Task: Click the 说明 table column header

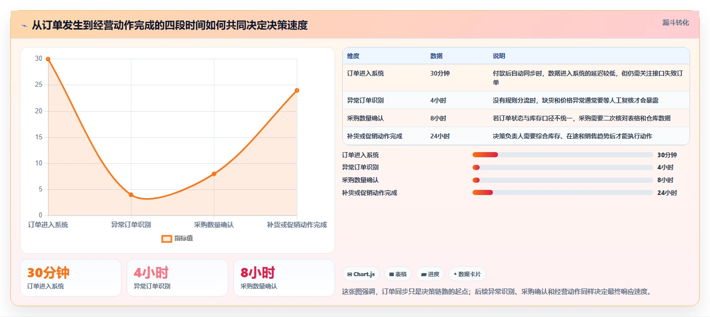Action: [x=499, y=56]
